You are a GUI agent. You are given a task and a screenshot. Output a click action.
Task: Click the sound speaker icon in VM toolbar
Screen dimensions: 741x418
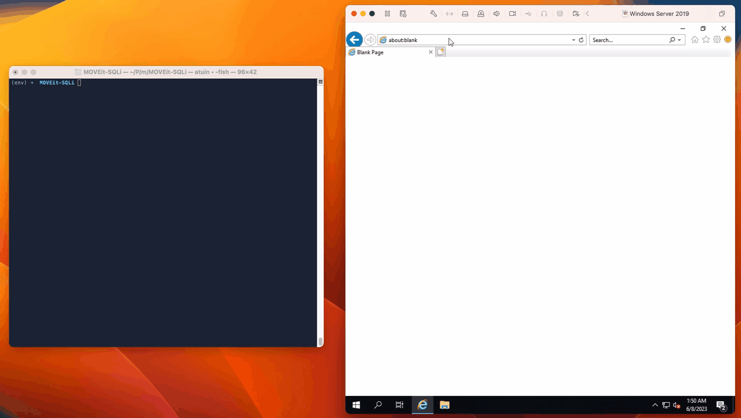click(497, 14)
